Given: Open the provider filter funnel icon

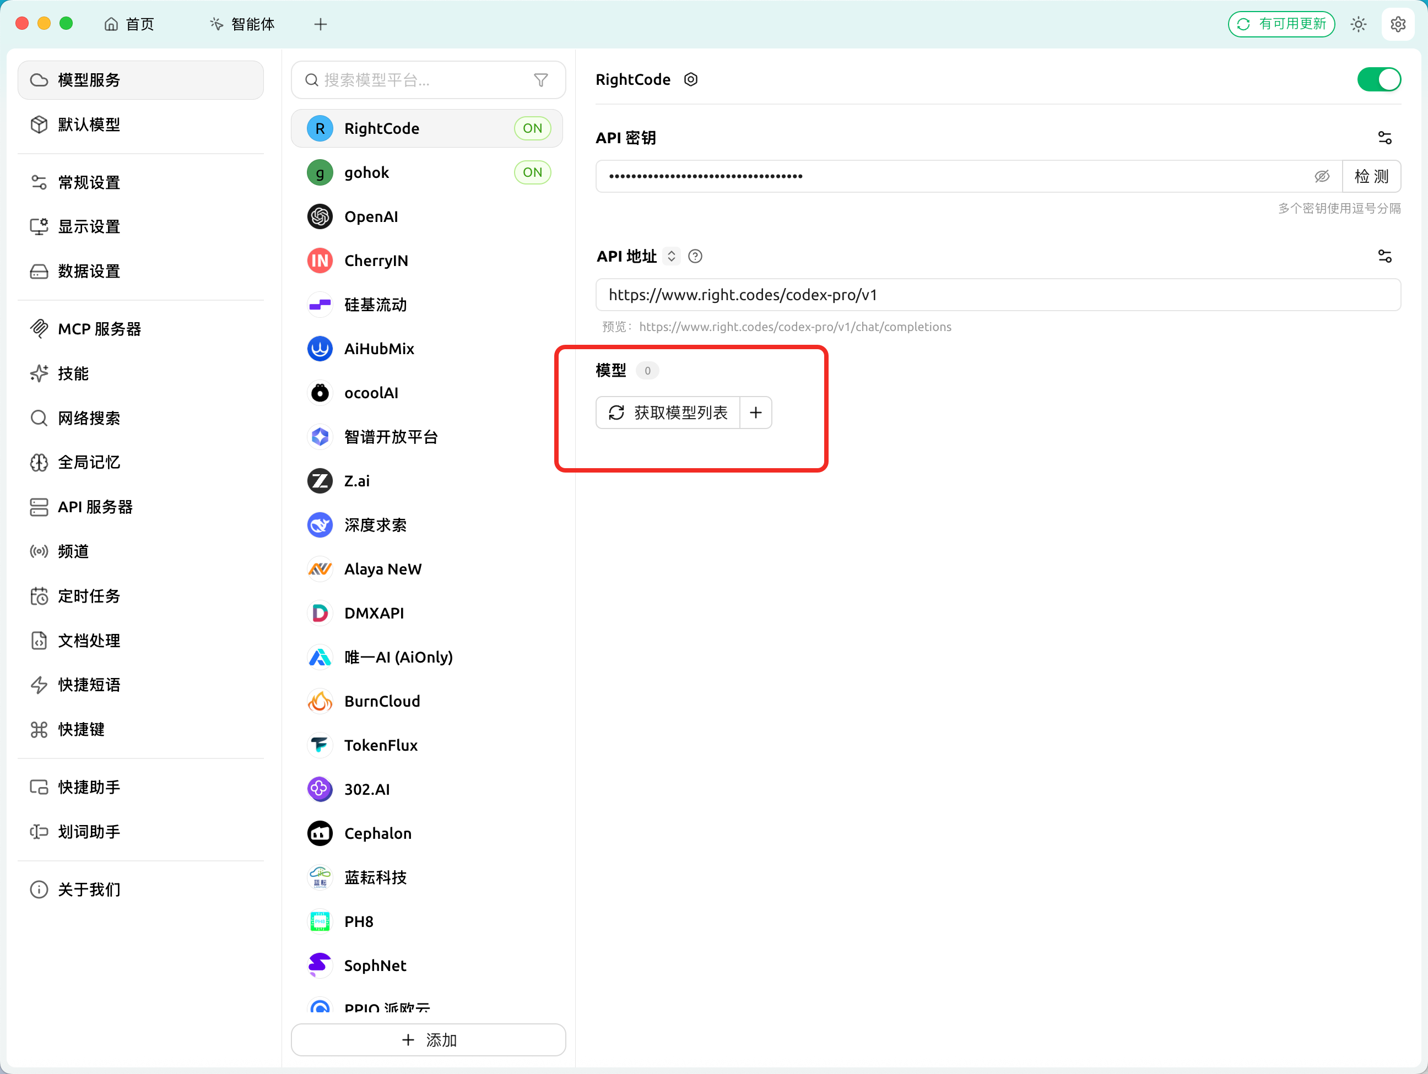Looking at the screenshot, I should (x=541, y=80).
